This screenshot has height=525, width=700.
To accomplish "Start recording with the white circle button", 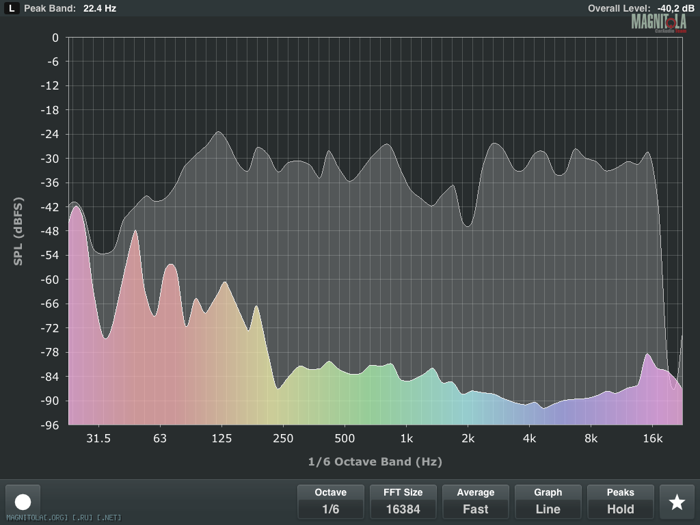I will click(23, 502).
